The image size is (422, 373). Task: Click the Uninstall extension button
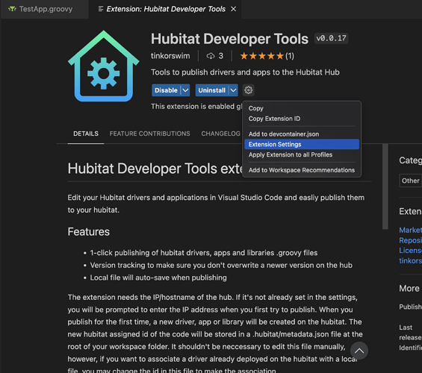(x=212, y=90)
